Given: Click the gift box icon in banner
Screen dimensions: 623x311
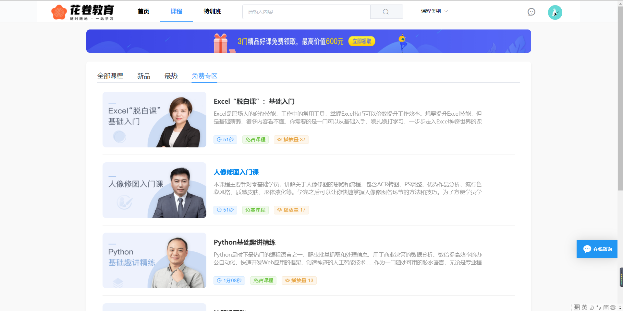Looking at the screenshot, I should click(x=221, y=43).
